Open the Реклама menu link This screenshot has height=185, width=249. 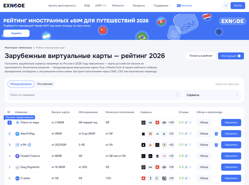[x=184, y=6]
